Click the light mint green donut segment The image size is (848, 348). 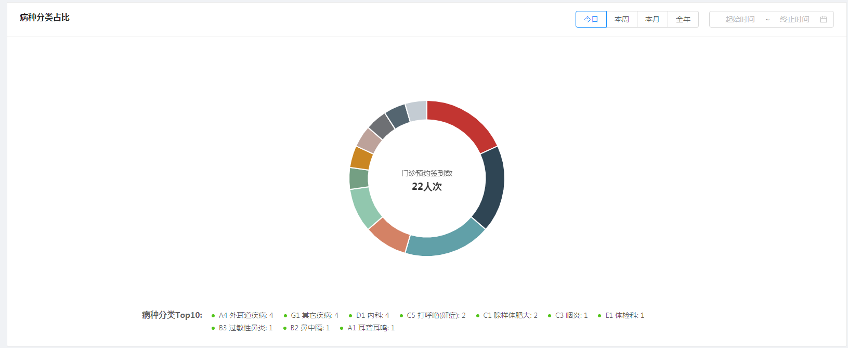[364, 208]
